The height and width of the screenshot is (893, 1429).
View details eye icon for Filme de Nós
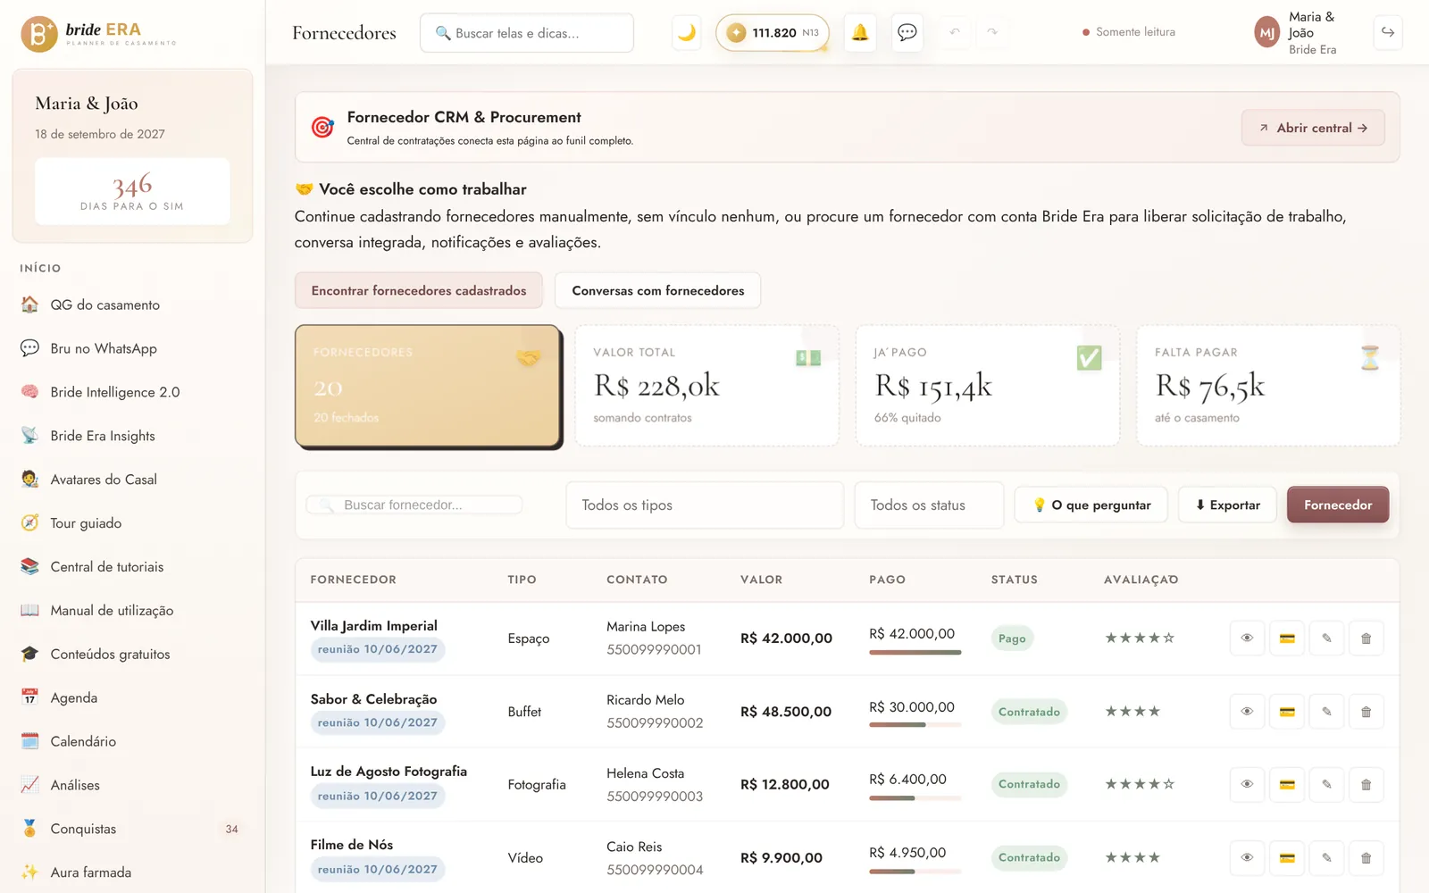pyautogui.click(x=1247, y=858)
